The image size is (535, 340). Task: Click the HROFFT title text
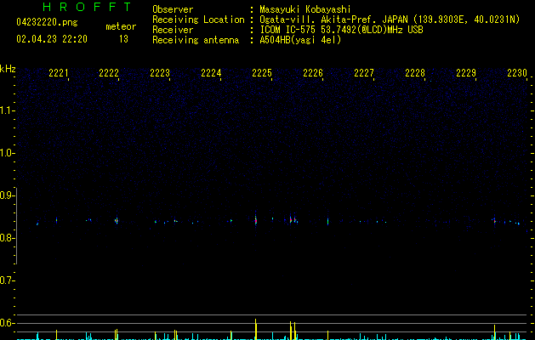point(88,7)
